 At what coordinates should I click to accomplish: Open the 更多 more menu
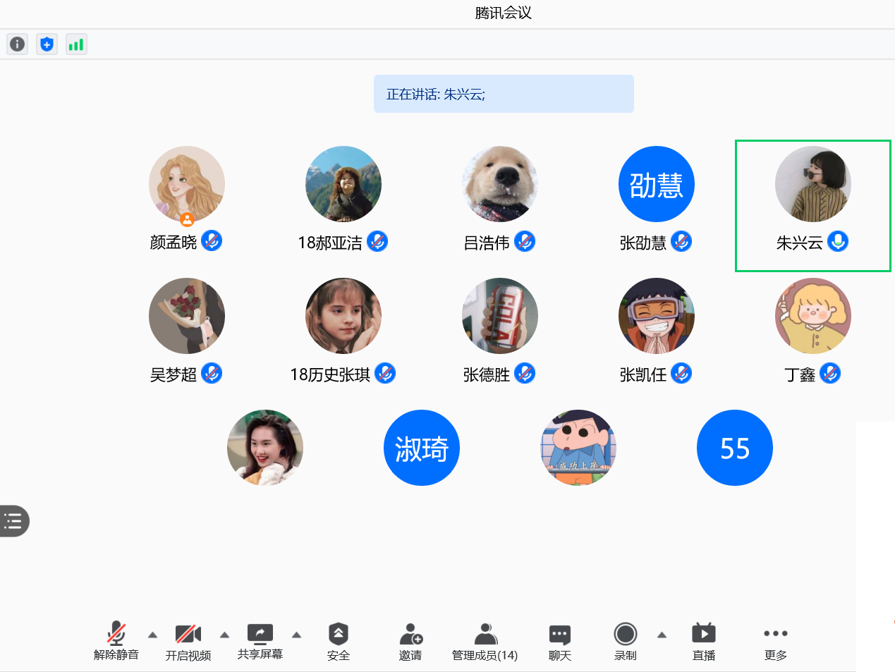click(776, 641)
